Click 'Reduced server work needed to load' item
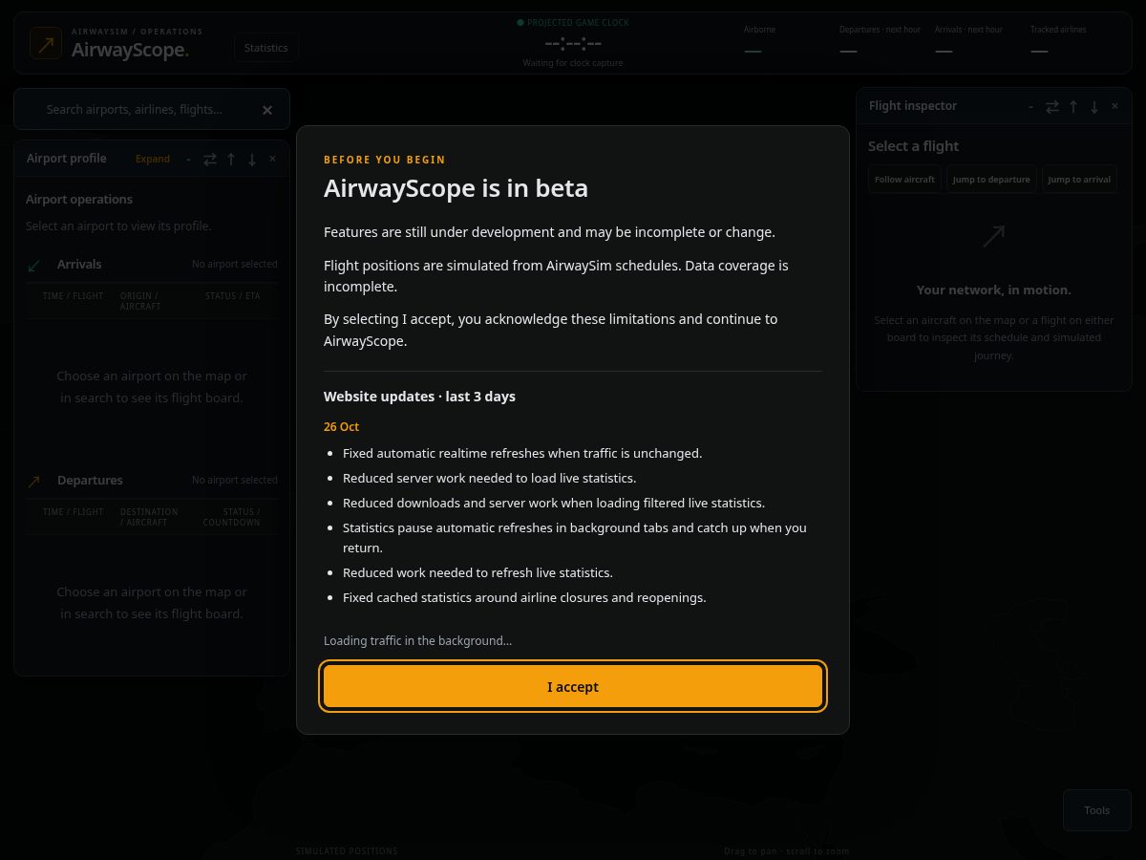 point(489,478)
